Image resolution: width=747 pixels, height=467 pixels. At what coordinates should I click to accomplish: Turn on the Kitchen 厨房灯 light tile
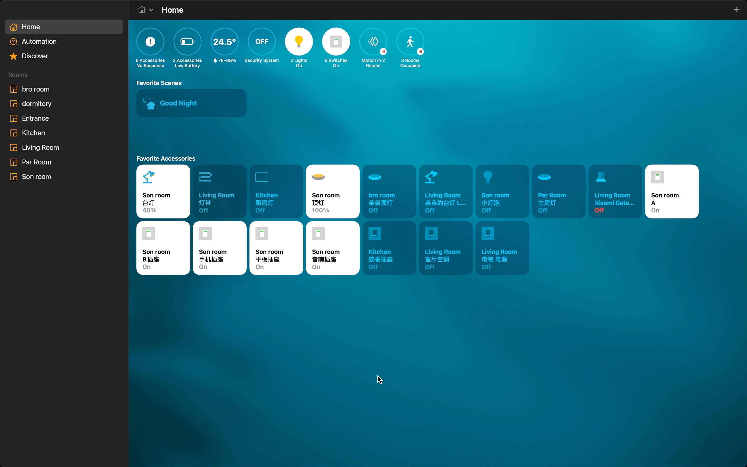(x=276, y=191)
